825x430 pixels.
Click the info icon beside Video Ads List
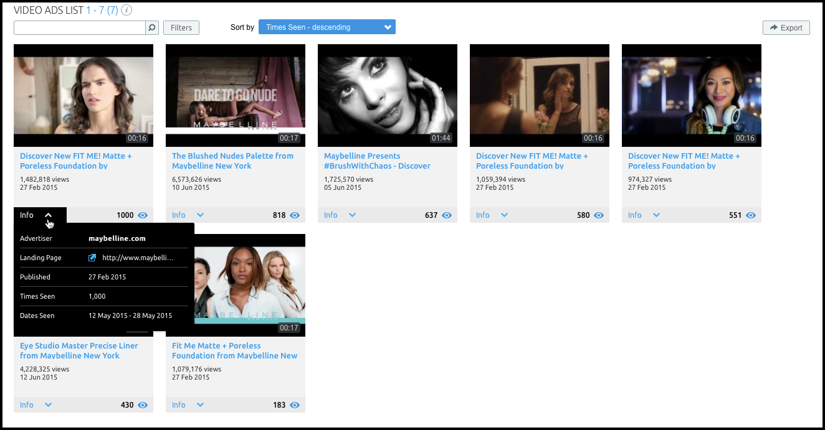click(x=127, y=10)
